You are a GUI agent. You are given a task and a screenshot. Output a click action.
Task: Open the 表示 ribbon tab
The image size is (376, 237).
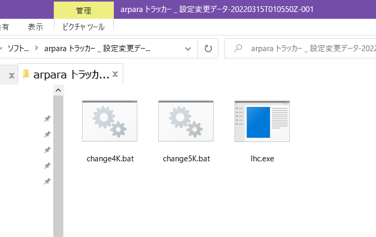coord(36,27)
